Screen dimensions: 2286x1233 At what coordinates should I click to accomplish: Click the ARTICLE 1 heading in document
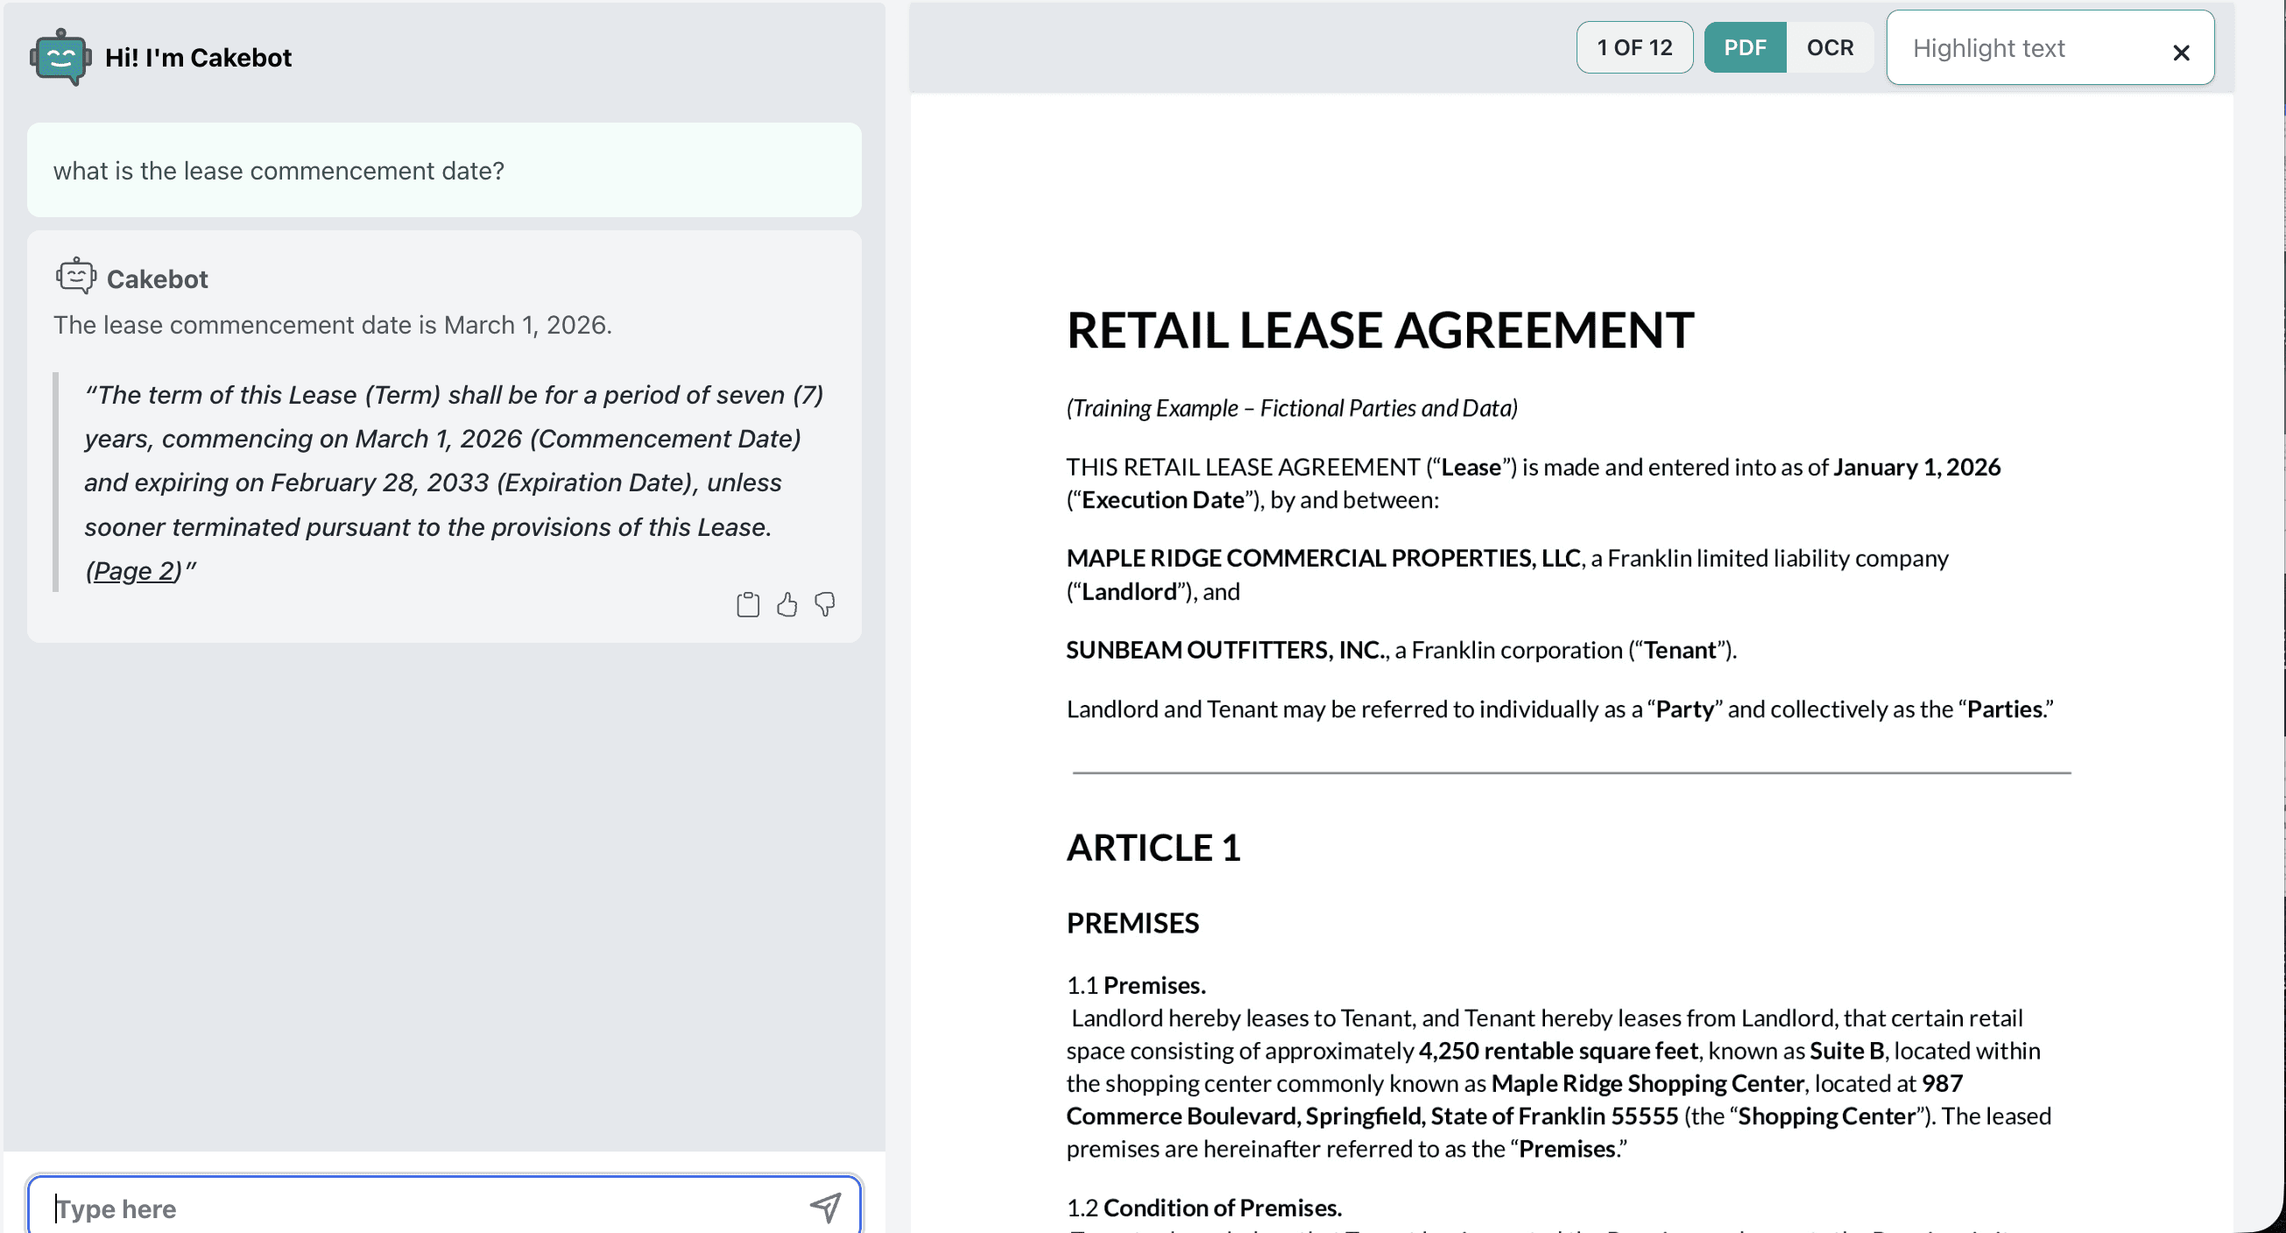[x=1153, y=847]
